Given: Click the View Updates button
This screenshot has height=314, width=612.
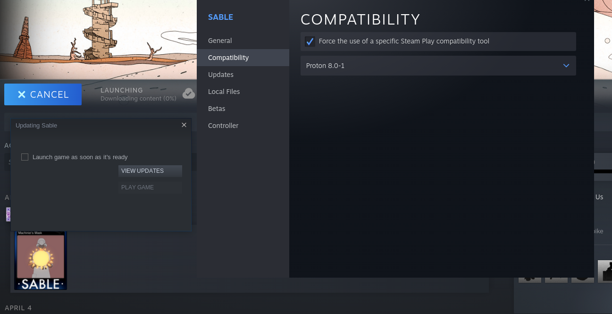Looking at the screenshot, I should coord(150,171).
